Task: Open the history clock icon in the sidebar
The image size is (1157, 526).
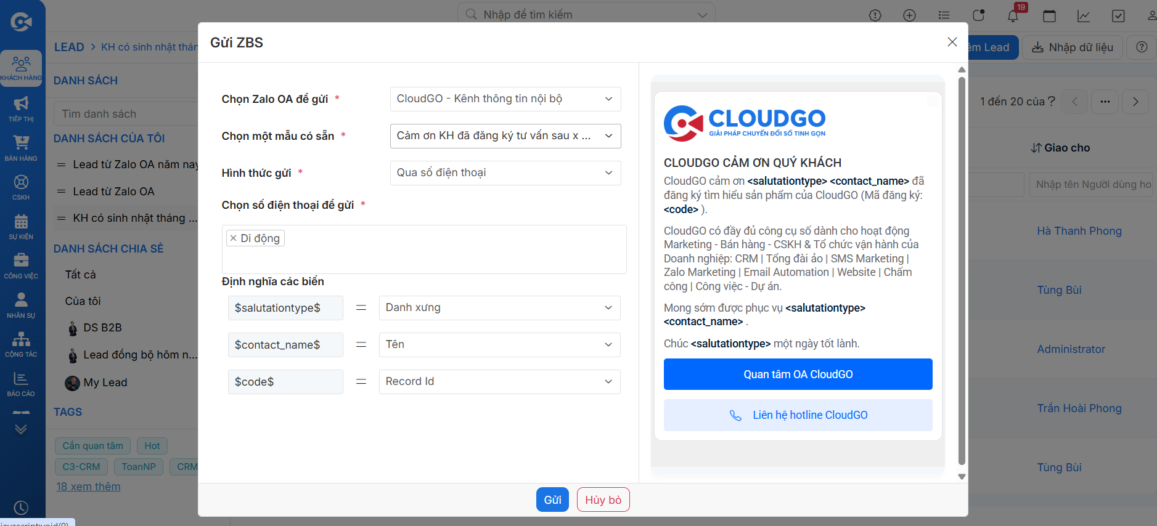Action: tap(21, 508)
